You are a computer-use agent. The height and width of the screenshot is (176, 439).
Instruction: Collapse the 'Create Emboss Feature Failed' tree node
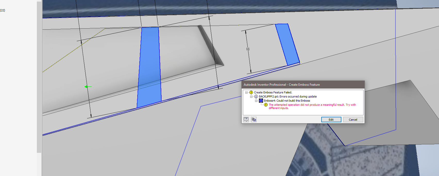point(246,92)
